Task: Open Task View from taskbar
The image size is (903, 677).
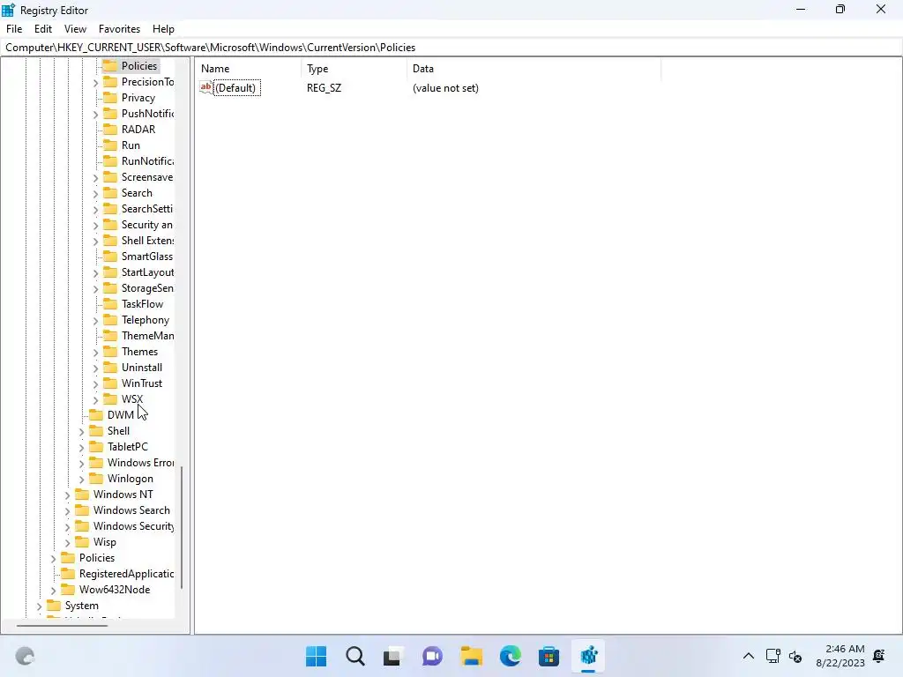Action: pyautogui.click(x=392, y=656)
